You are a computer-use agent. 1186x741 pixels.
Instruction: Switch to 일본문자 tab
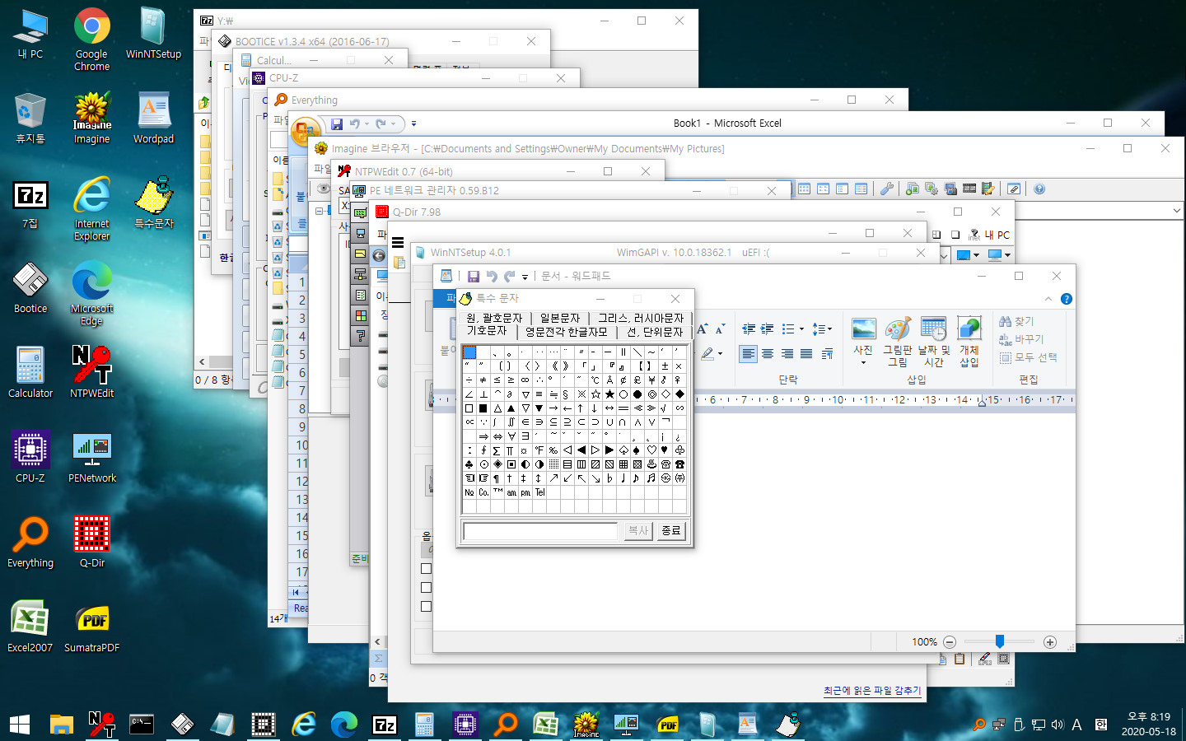560,318
